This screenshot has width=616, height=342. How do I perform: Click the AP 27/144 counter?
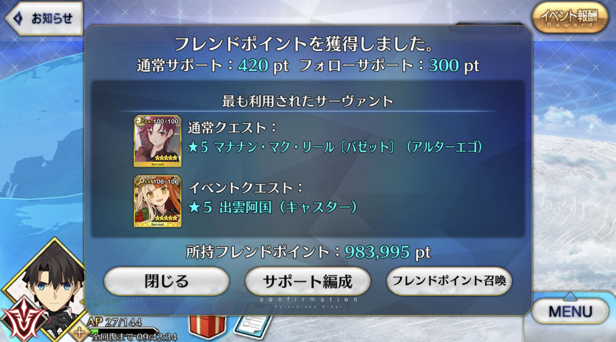pos(115,322)
